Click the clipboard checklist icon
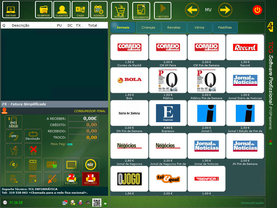Image resolution: width=277 pixels, height=208 pixels. [14, 179]
